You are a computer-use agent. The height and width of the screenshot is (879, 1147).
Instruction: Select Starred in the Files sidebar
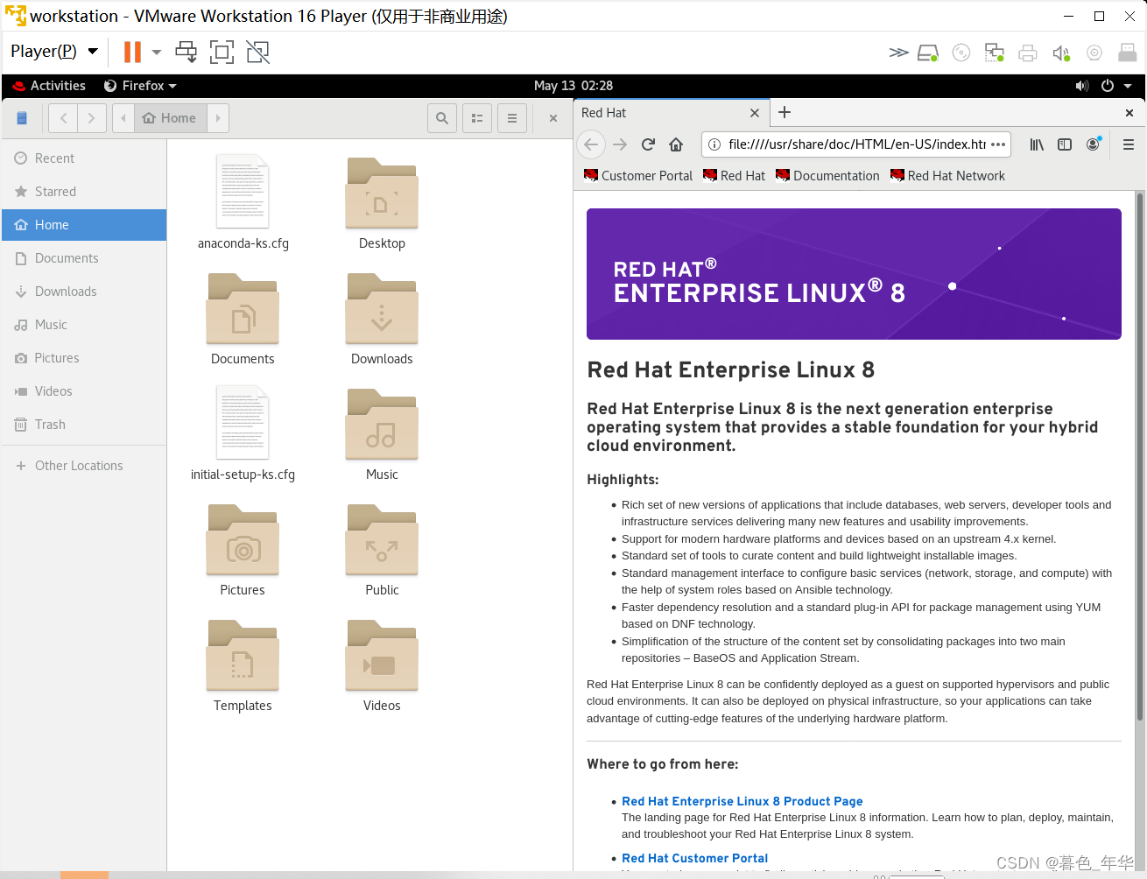tap(84, 192)
